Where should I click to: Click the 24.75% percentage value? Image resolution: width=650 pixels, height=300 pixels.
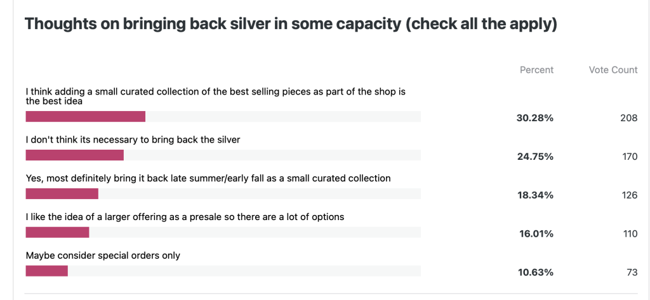[536, 157]
